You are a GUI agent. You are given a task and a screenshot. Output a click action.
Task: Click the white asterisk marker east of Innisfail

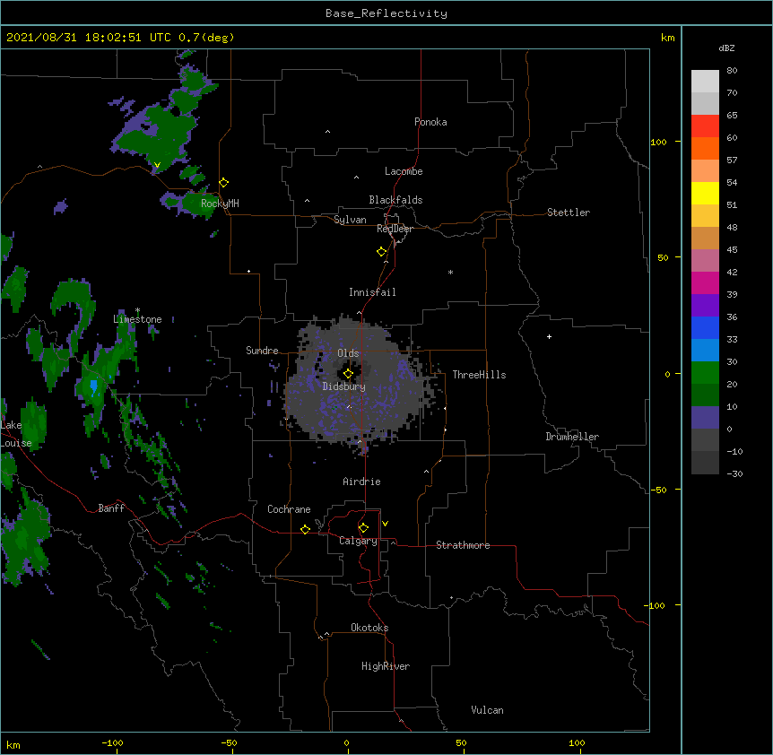450,272
